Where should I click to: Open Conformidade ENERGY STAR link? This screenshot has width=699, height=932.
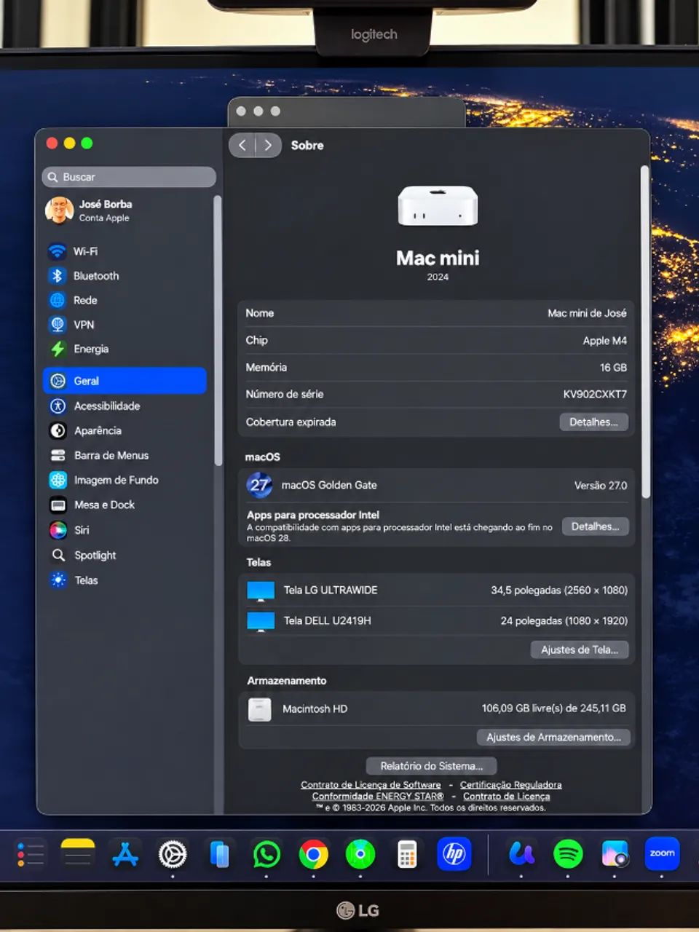tap(378, 797)
